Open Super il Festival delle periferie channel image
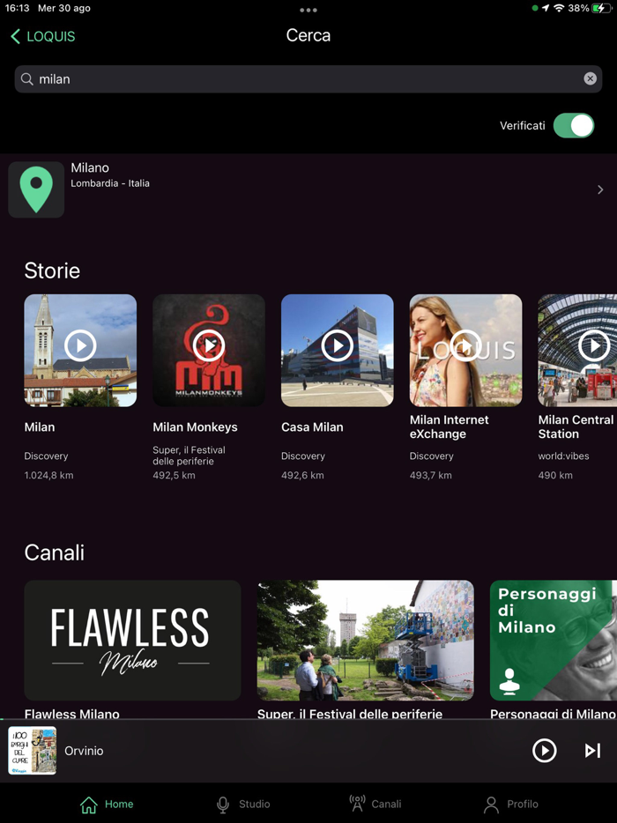Screen dimensions: 617x823 click(x=366, y=641)
